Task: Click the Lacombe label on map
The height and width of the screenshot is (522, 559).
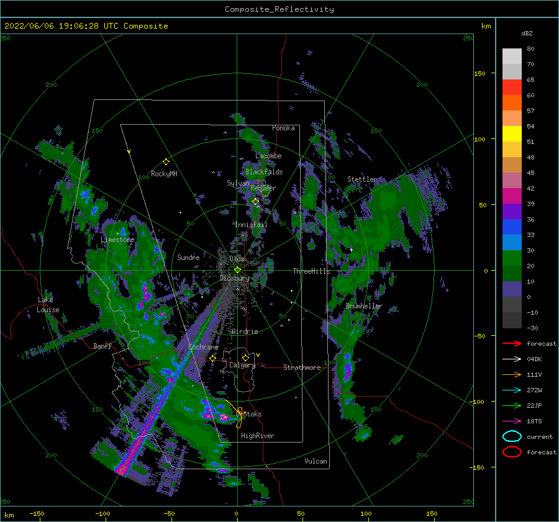Action: 268,156
